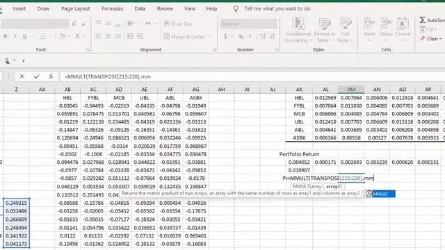Choose the Fill Color bucket swatch
This screenshot has width=445, height=250.
pos(62,36)
